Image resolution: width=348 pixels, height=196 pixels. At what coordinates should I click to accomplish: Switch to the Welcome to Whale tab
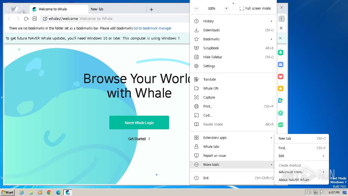pos(59,9)
